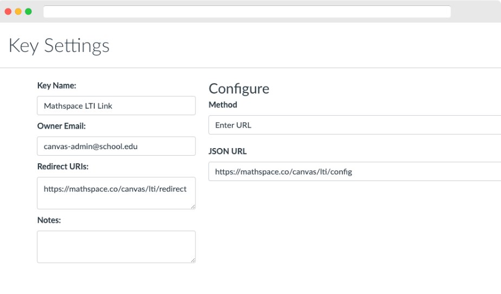Click the JSON URL input field
This screenshot has width=501, height=294.
355,171
